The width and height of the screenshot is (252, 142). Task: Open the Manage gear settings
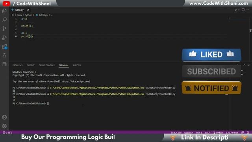(4, 126)
